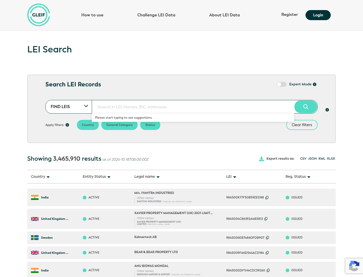The height and width of the screenshot is (277, 363).
Task: Open the Kalmartech AB record
Action: tap(145, 237)
